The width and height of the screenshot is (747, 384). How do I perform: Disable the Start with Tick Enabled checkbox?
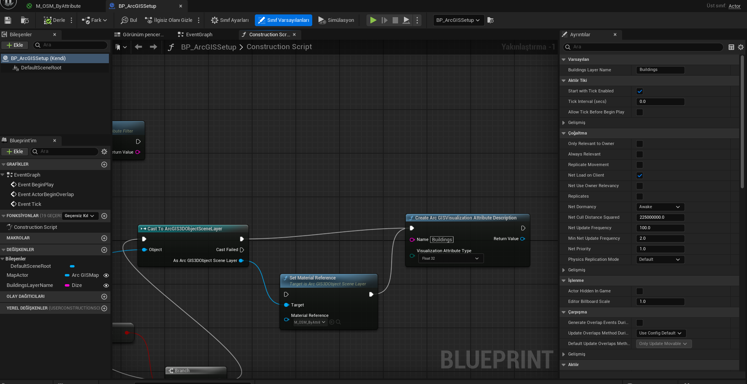coord(640,91)
